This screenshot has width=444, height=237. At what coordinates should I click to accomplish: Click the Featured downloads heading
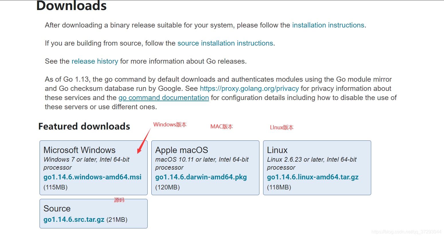click(x=84, y=126)
